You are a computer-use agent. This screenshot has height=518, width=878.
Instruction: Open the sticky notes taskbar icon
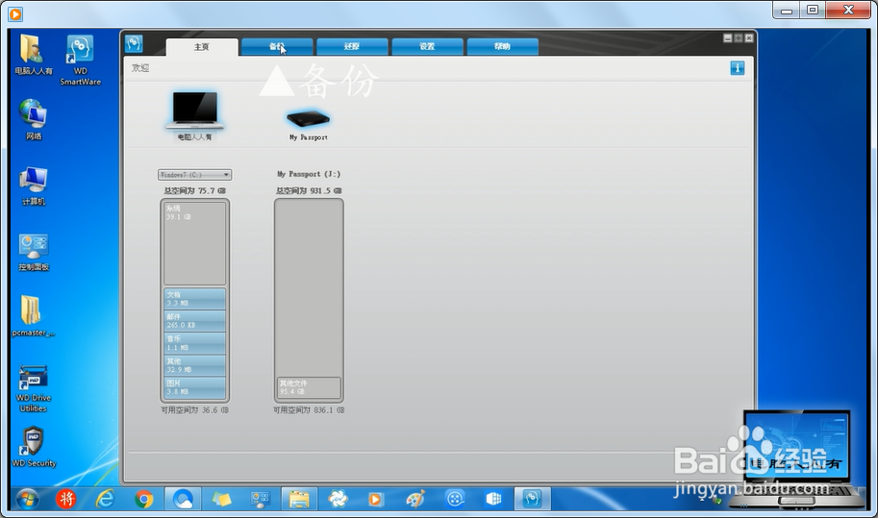221,499
